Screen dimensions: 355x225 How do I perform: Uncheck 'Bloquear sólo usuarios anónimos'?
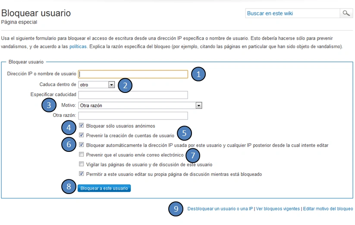pos(81,125)
